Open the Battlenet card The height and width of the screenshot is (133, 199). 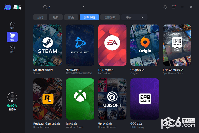pyautogui.click(x=80, y=45)
